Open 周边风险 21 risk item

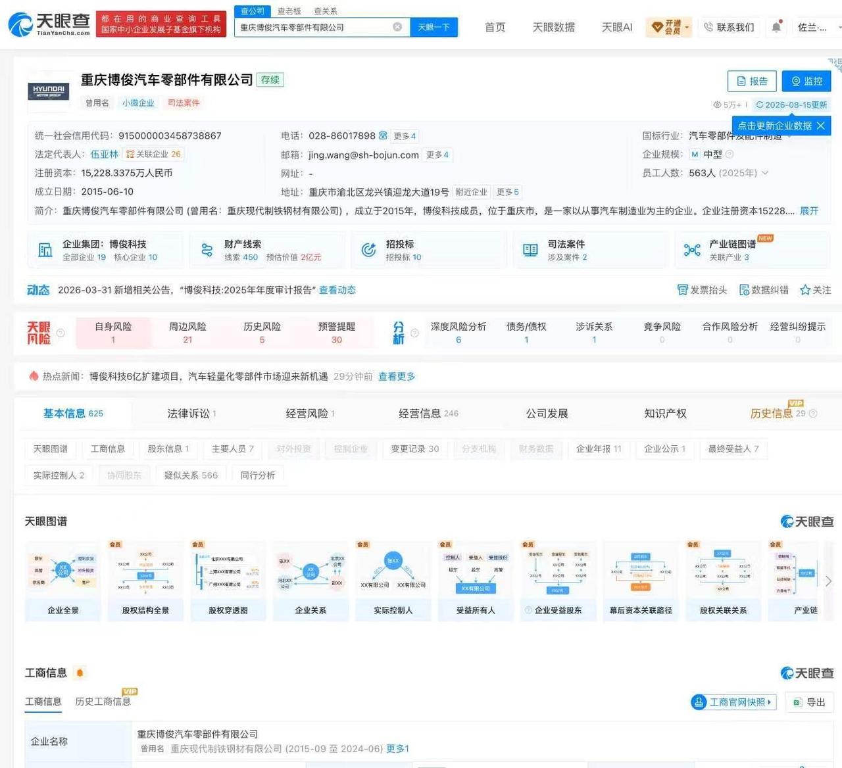[187, 333]
